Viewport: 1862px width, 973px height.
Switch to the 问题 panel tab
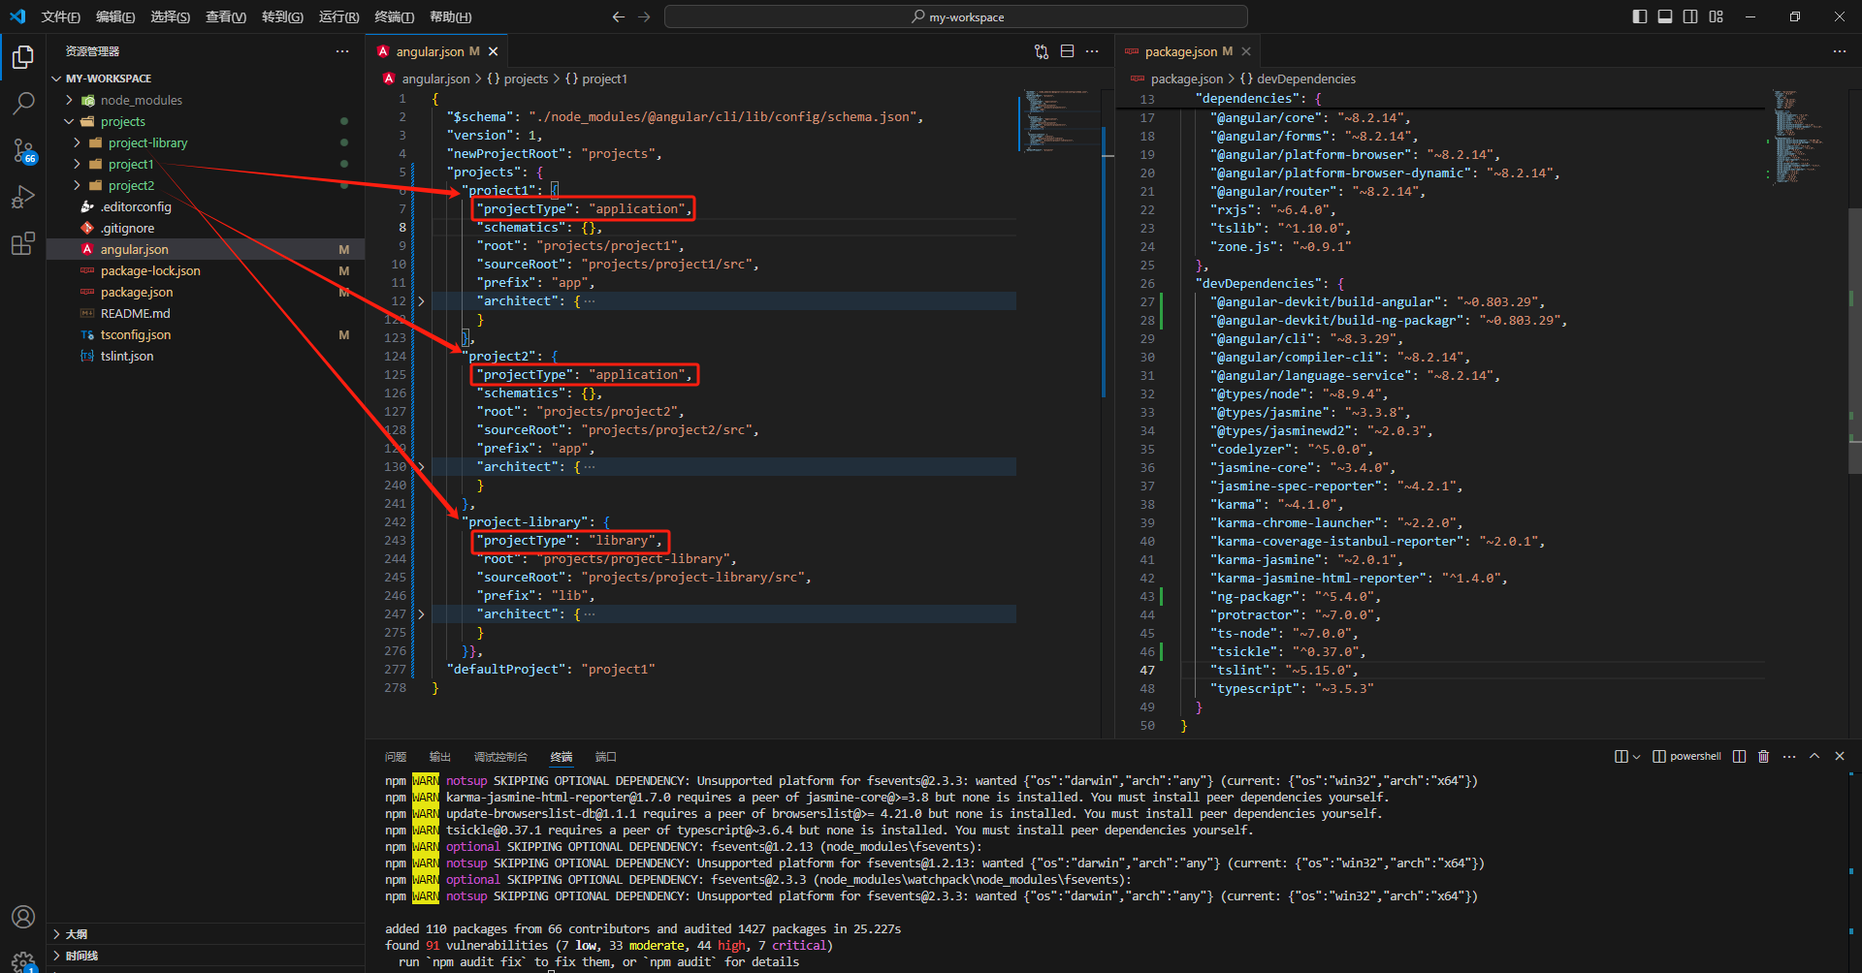(x=396, y=757)
